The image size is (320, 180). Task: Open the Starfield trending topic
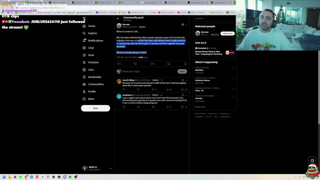tap(199, 70)
